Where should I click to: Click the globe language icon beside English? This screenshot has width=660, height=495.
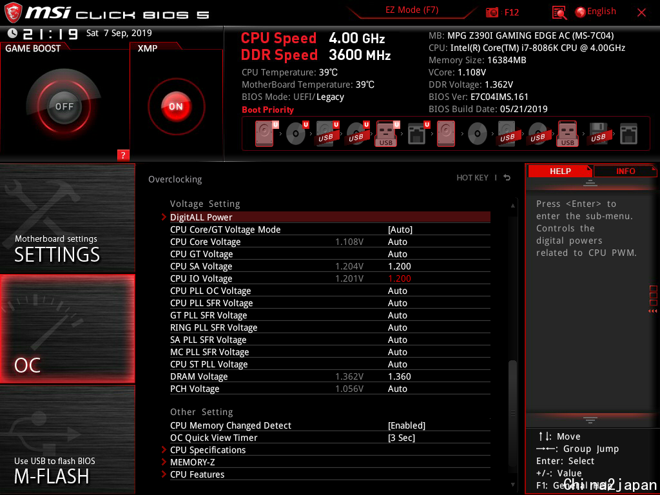[x=581, y=12]
